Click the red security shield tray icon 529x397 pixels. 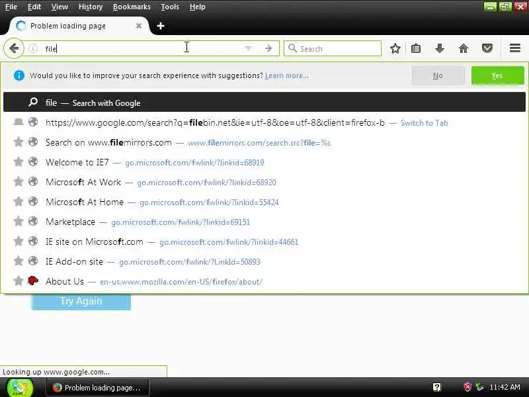468,387
